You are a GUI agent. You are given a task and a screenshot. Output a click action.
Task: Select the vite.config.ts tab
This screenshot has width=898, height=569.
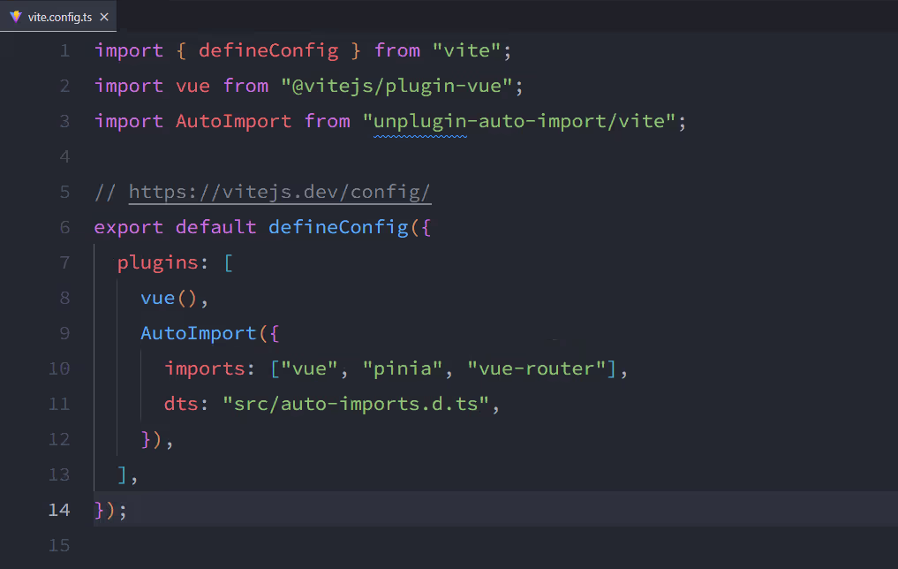point(58,17)
